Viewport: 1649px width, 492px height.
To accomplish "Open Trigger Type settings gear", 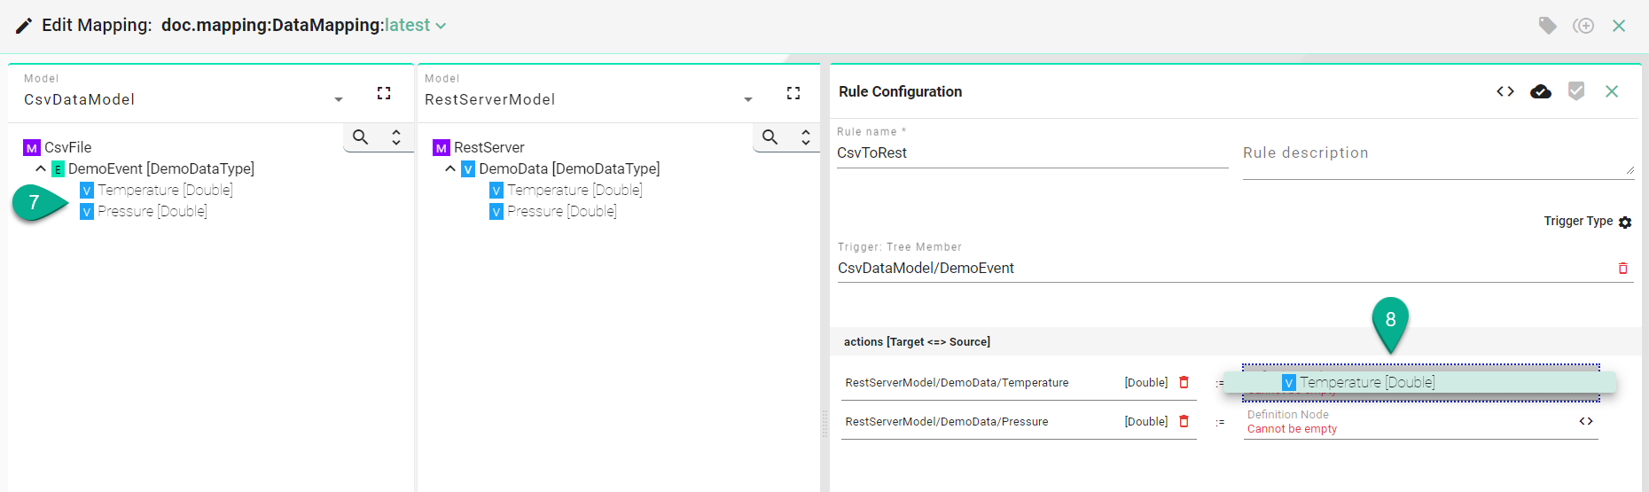I will pos(1625,223).
